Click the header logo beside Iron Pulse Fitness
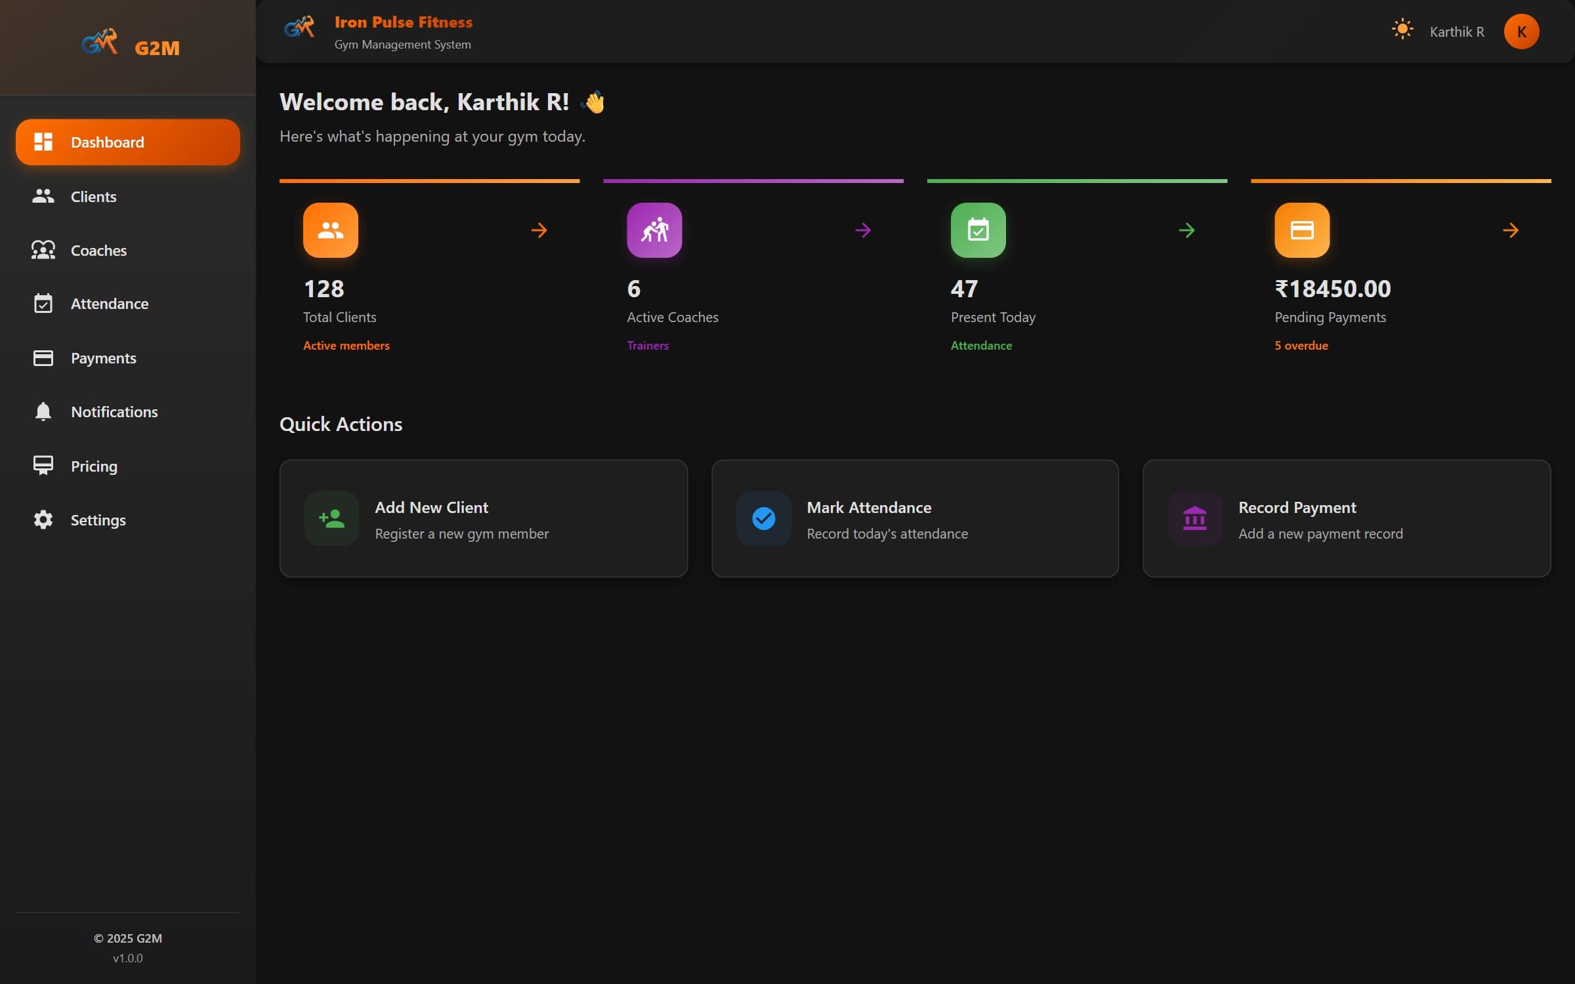 tap(299, 28)
